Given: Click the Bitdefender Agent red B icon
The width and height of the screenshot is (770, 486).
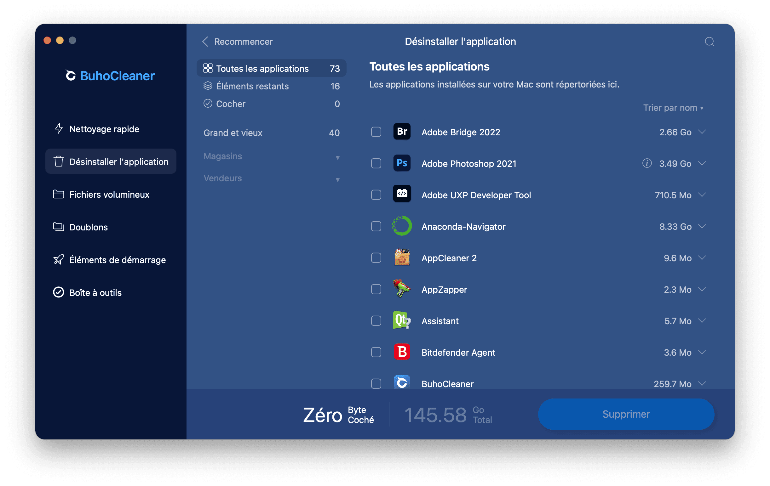Looking at the screenshot, I should click(x=402, y=352).
